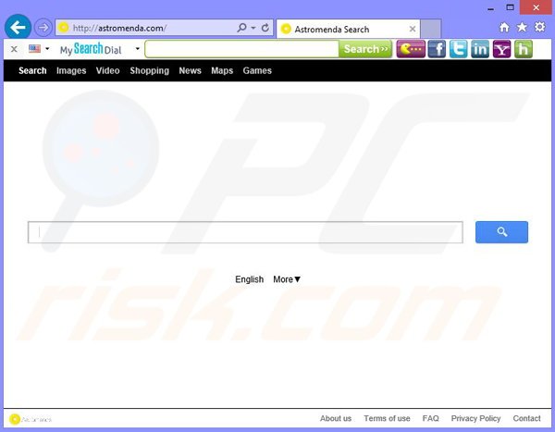
Task: Expand the flag language dropdown arrow
Action: tap(47, 48)
